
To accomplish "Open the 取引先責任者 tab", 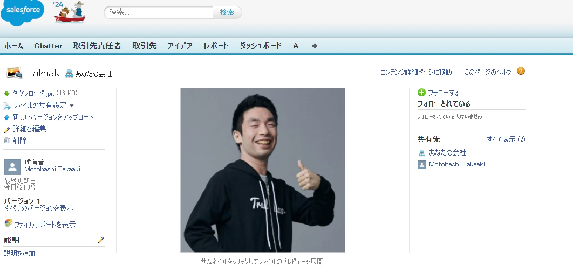I will point(97,46).
